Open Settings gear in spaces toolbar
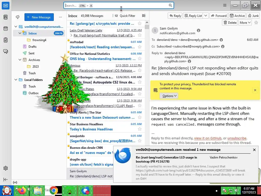Image resolution: width=261 pixels, height=196 pixels. [x=6, y=168]
